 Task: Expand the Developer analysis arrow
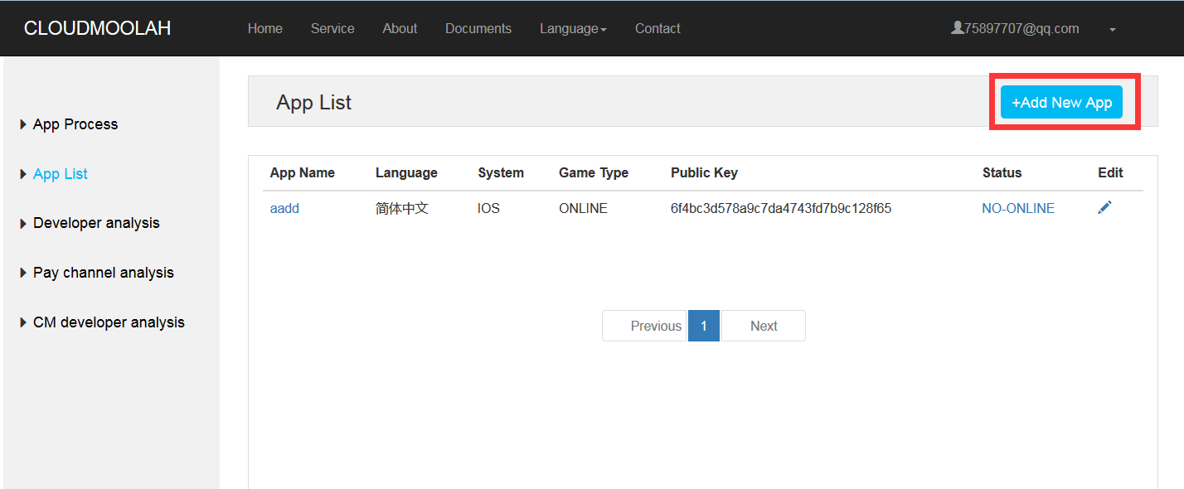coord(23,223)
